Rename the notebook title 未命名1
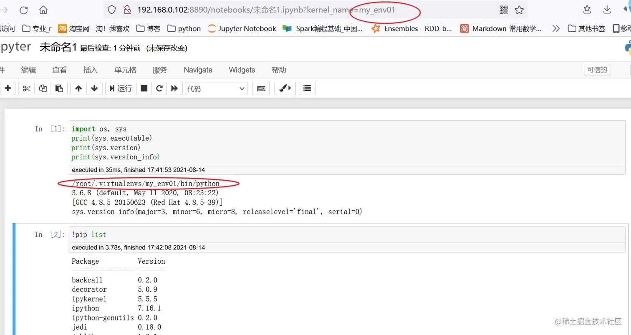 [x=58, y=48]
